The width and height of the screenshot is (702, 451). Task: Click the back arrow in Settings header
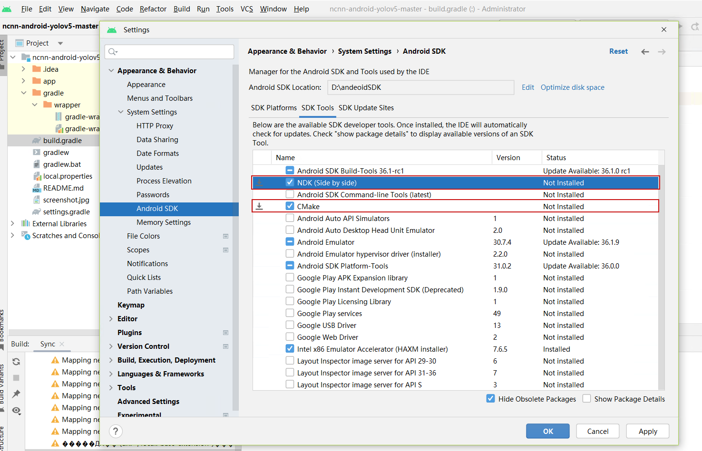645,51
